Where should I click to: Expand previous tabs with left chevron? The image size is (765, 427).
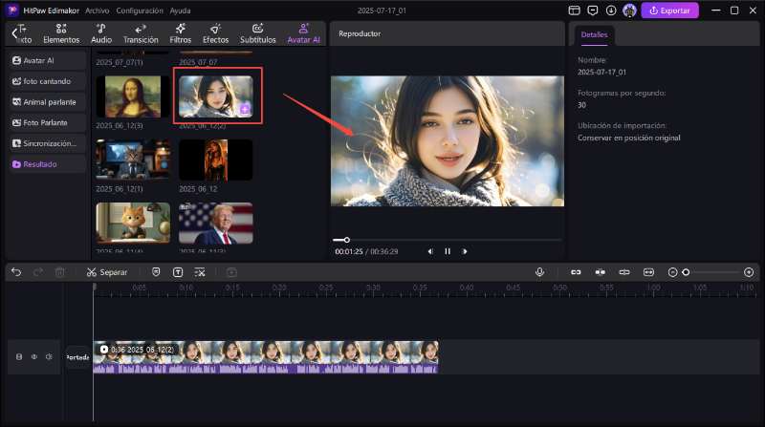click(13, 33)
